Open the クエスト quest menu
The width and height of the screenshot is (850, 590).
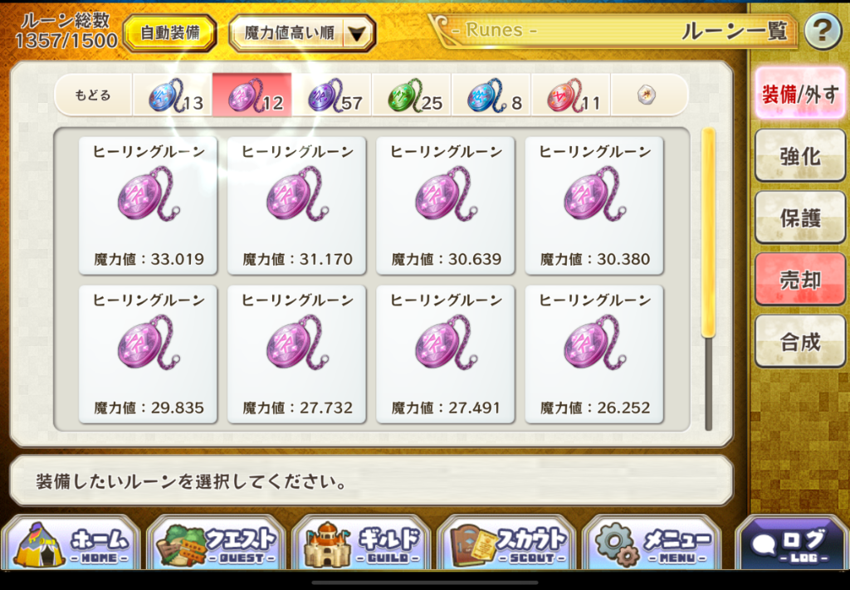[x=217, y=543]
